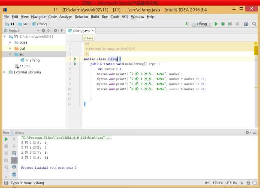Open the Analyze menu
Viewport: 260px width, 188px height.
click(66, 17)
